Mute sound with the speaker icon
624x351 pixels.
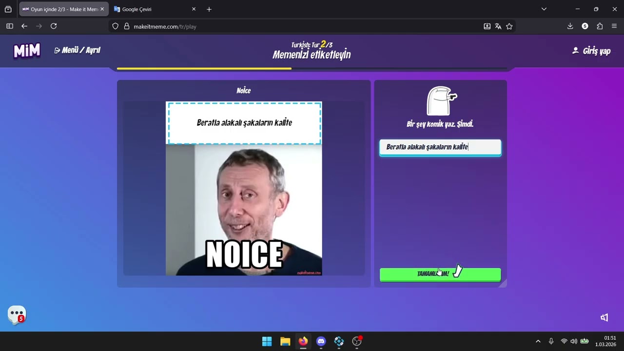click(x=604, y=317)
